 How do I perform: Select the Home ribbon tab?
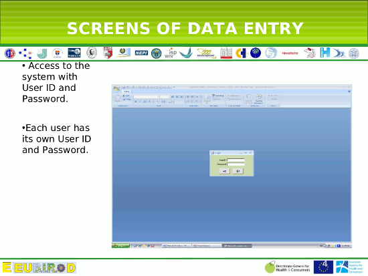pos(126,92)
